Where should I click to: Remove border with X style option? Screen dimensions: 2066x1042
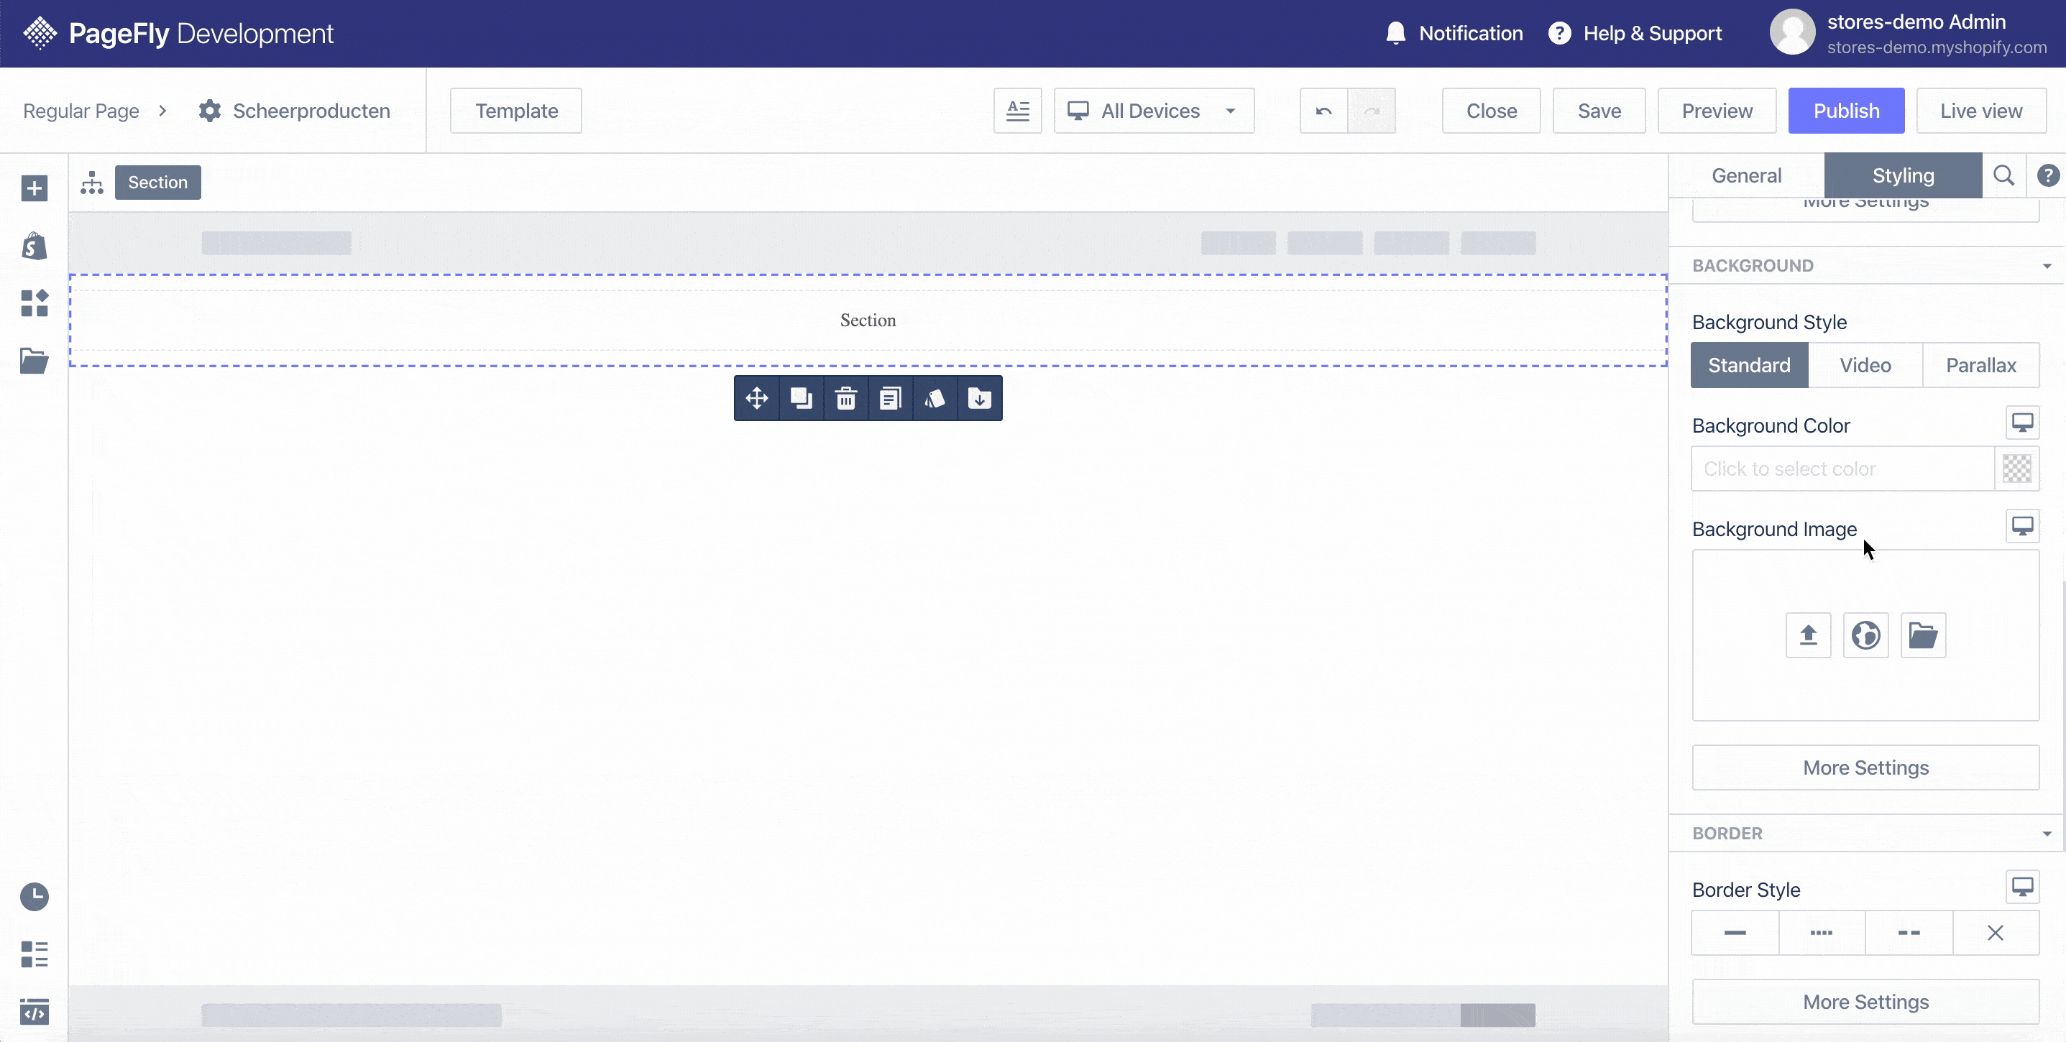[x=1996, y=933]
